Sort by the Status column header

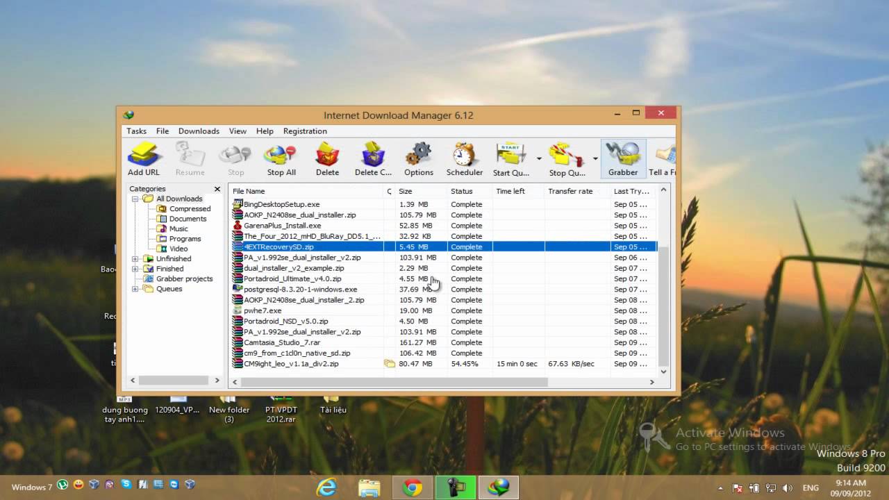click(x=470, y=191)
